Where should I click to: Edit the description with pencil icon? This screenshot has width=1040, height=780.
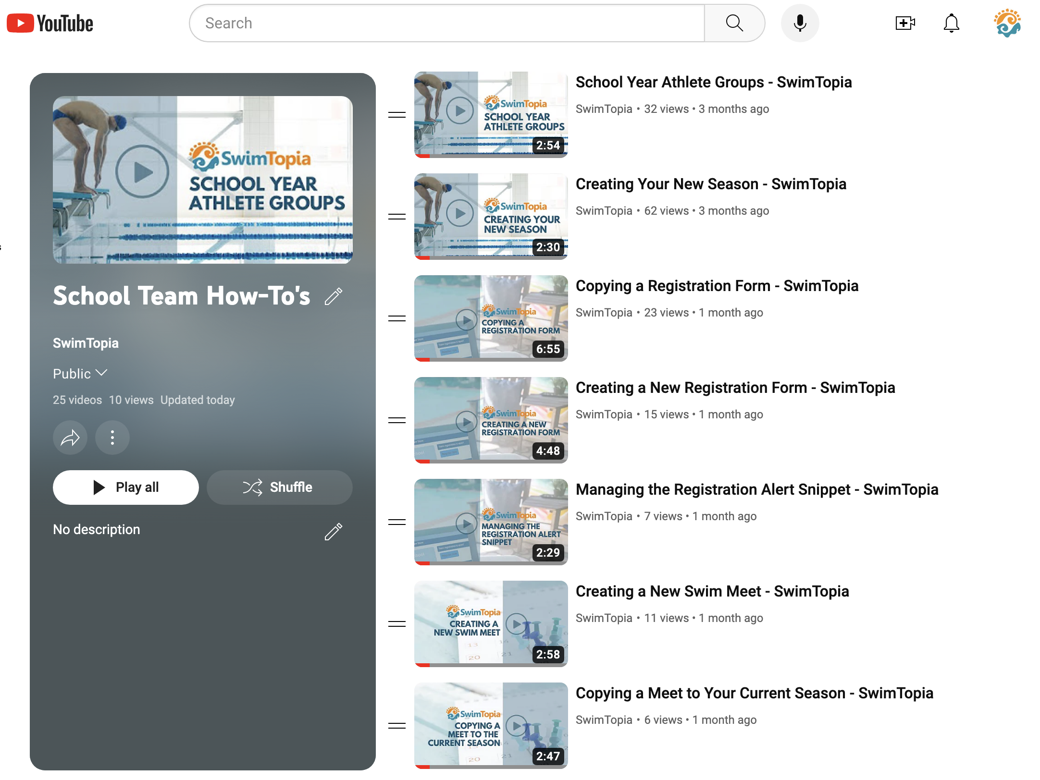[334, 532]
